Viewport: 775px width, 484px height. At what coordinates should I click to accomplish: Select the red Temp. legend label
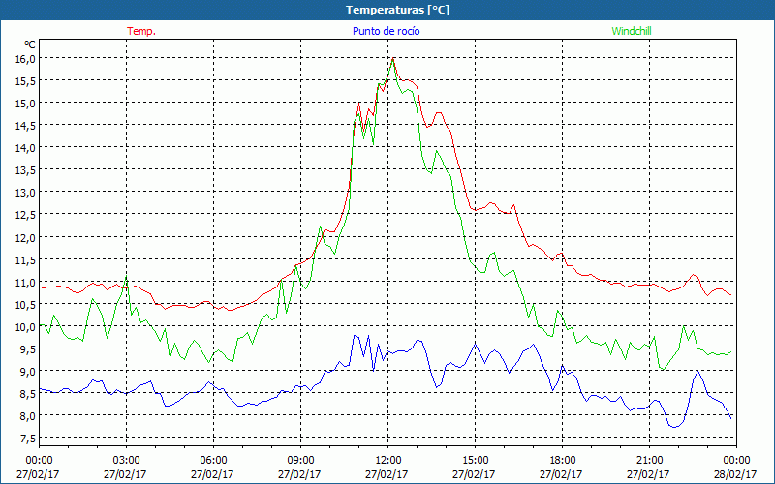pos(141,31)
